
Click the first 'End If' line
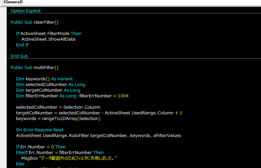[x=22, y=45]
